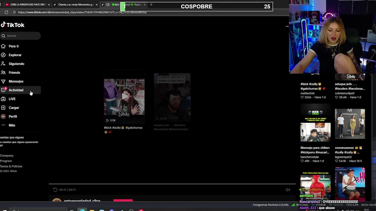Click the "comenzamos" #zully video title
This screenshot has height=211, width=376.
pyautogui.click(x=348, y=150)
